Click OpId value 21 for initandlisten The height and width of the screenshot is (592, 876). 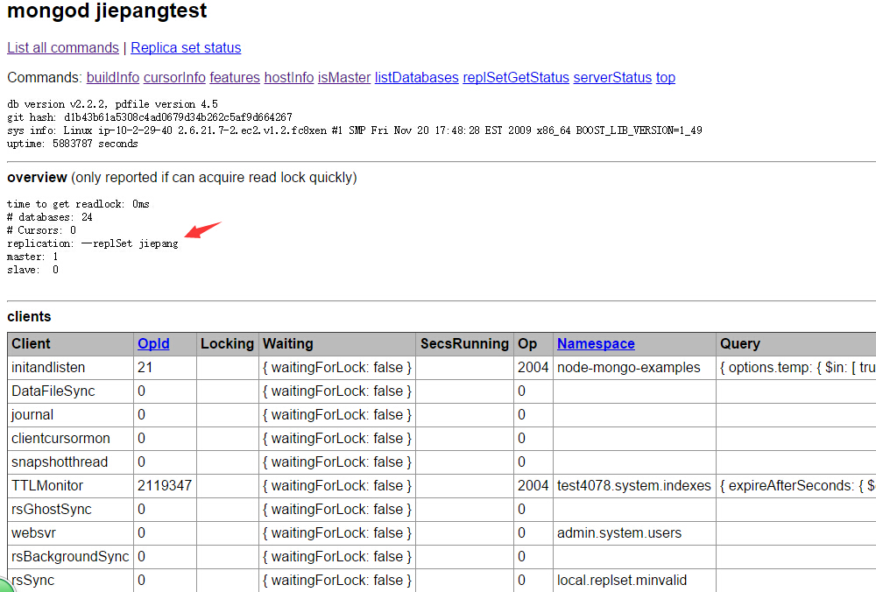click(165, 368)
